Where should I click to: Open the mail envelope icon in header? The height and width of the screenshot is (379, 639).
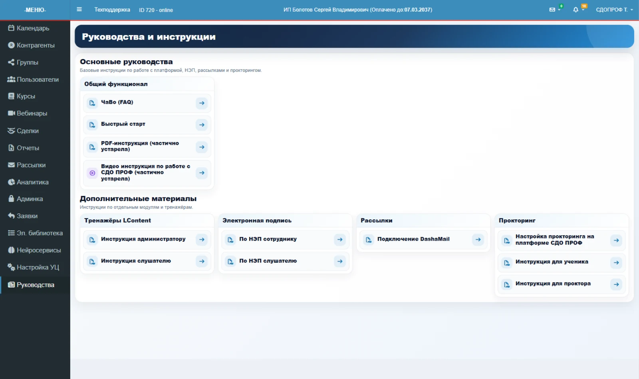(552, 10)
